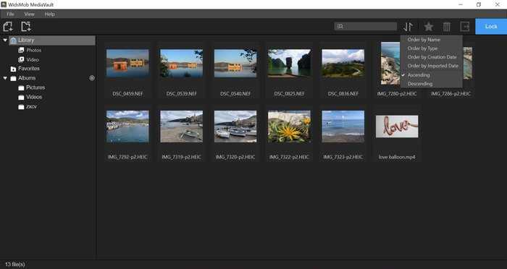Screen dimensions: 507x269
Task: Click the blue Lock button
Action: pos(491,27)
